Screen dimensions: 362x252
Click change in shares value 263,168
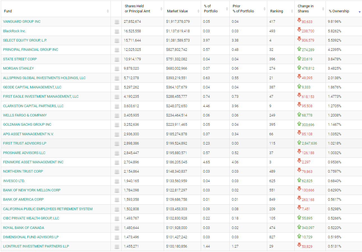point(308,200)
